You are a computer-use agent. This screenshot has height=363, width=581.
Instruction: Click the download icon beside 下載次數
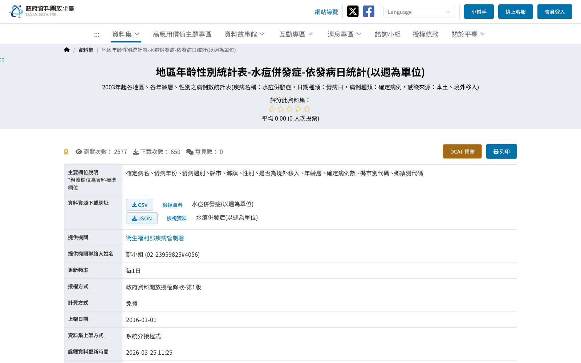coord(136,152)
